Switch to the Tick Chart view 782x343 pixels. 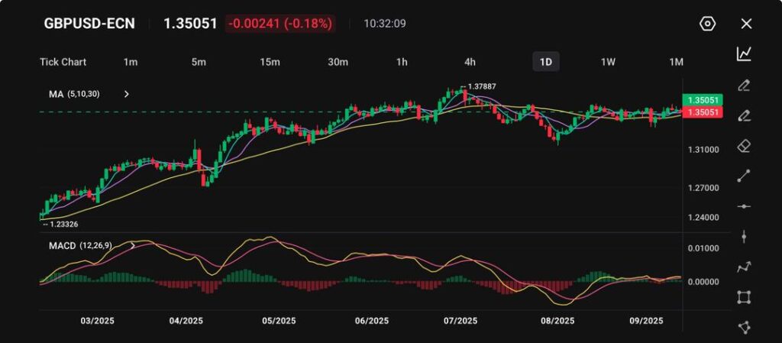(63, 62)
